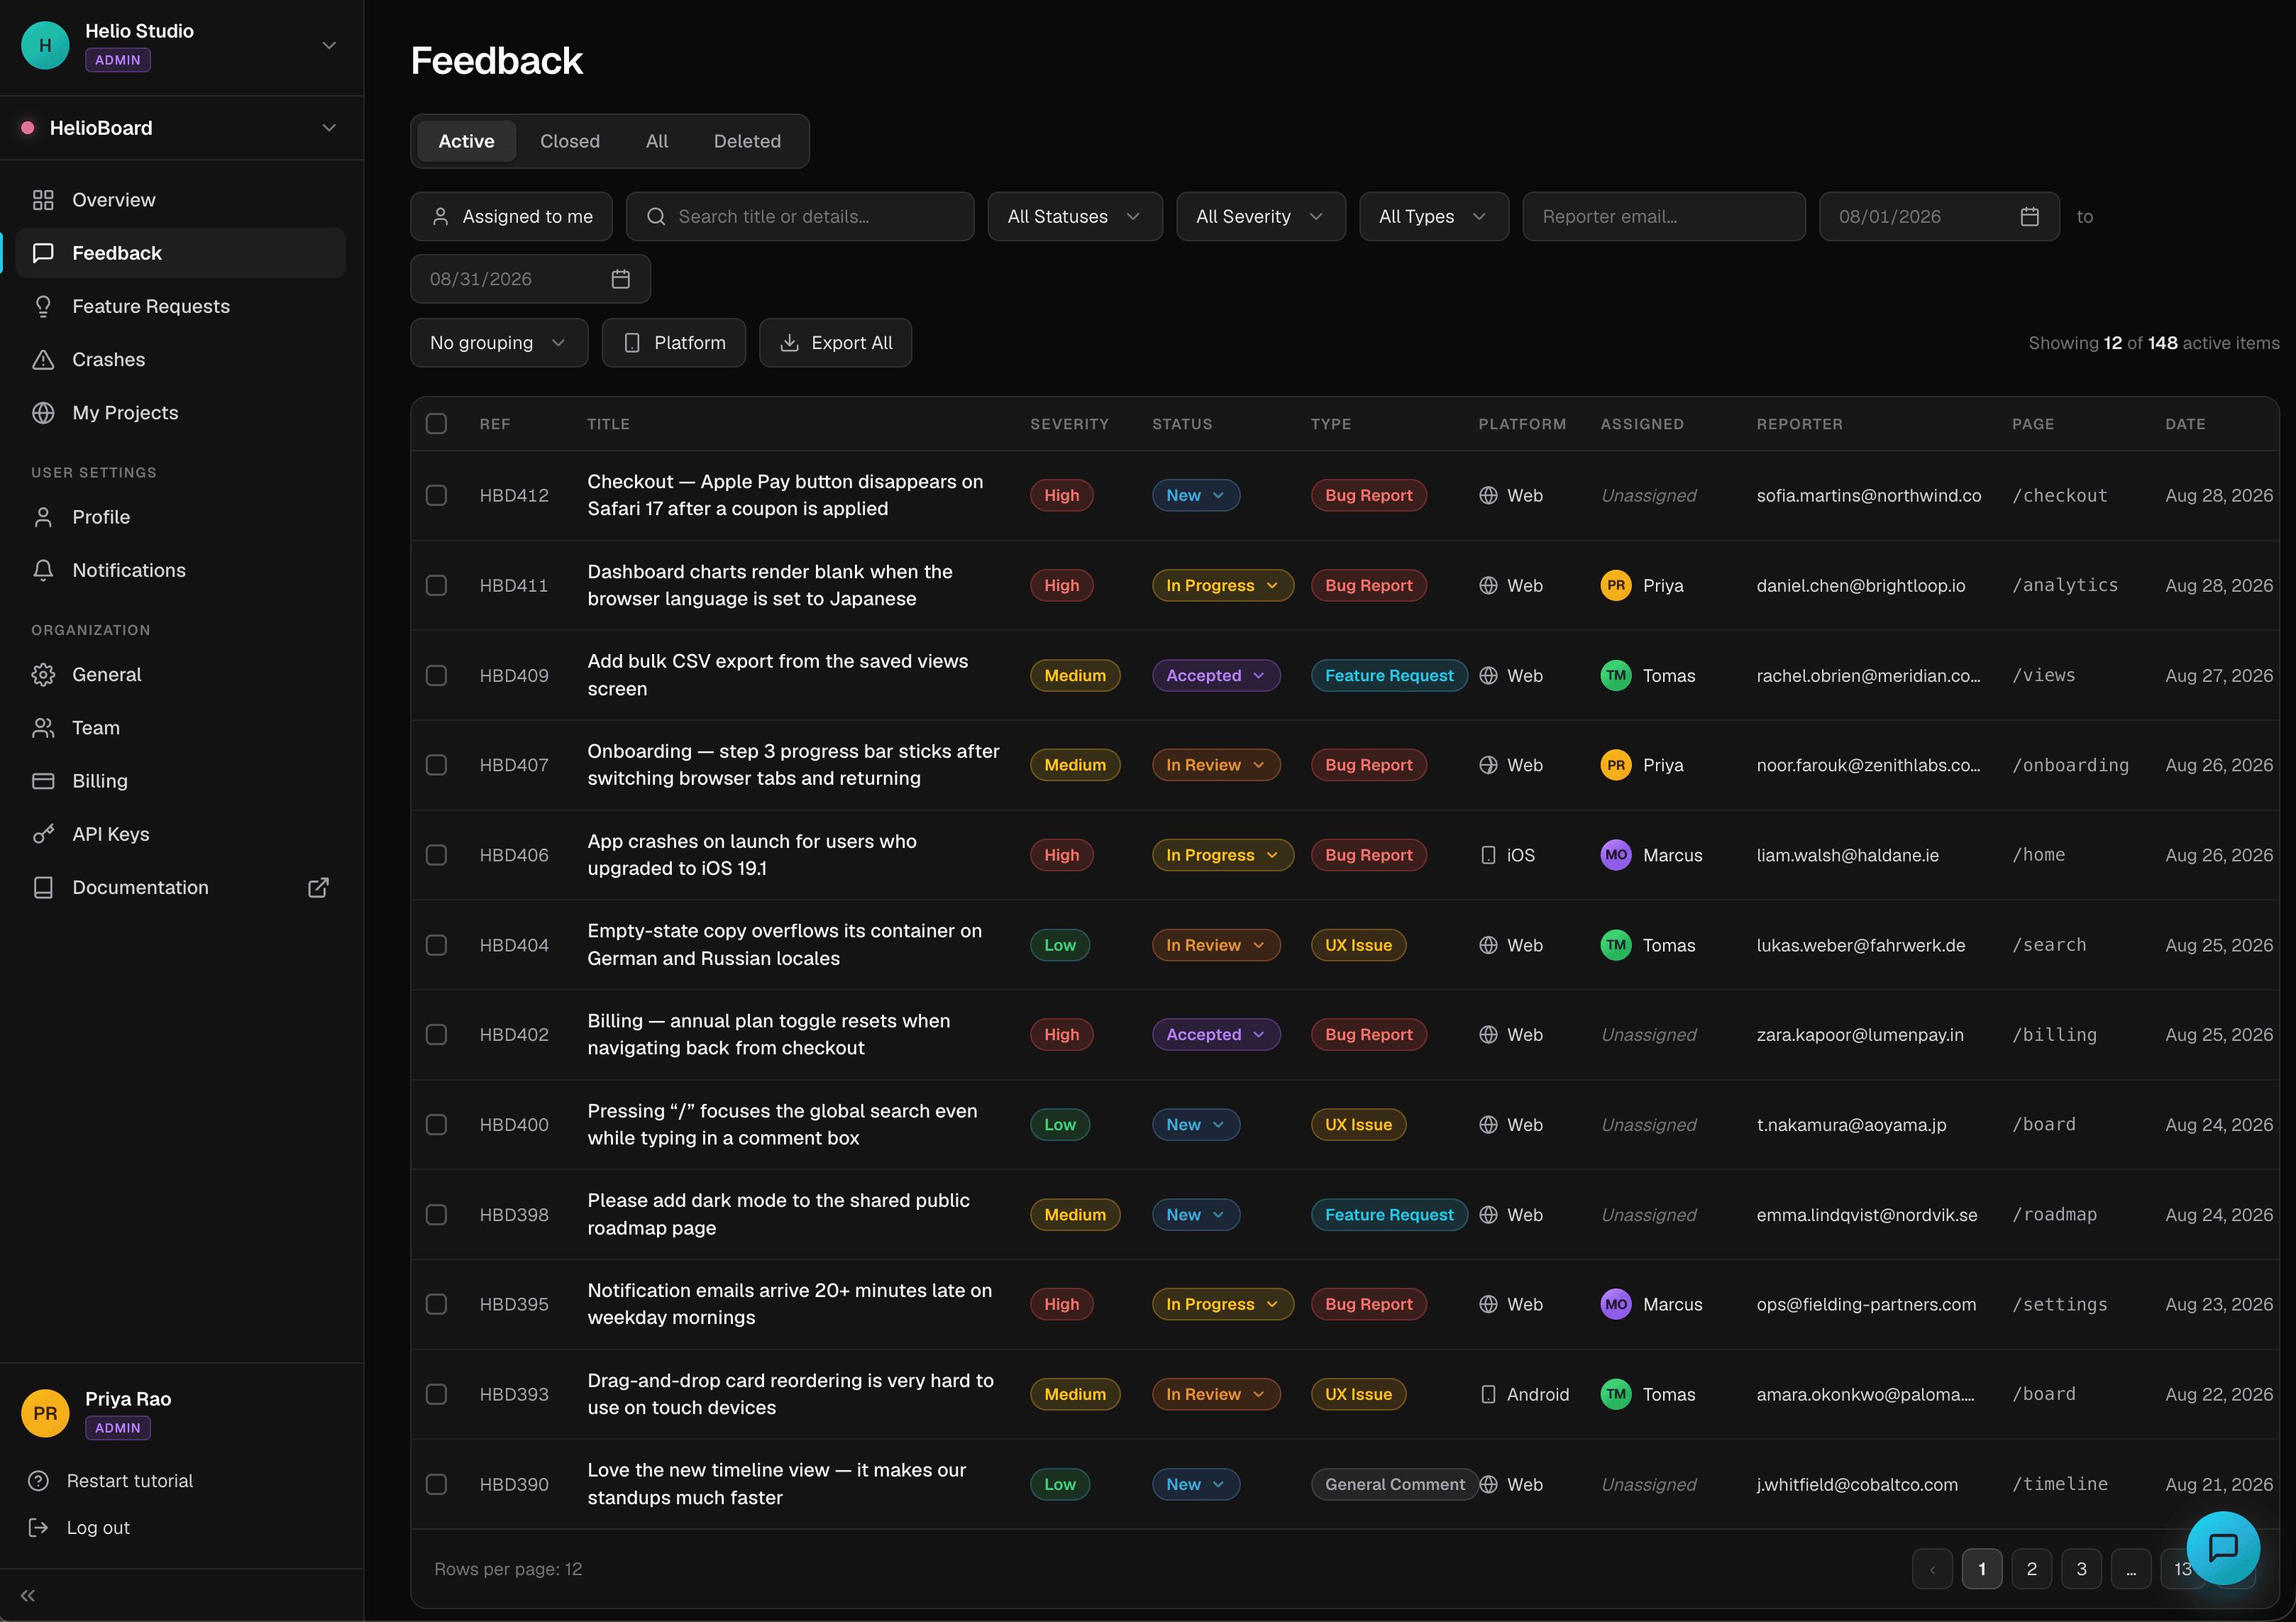
Task: Go to pagination page 2
Action: [x=2031, y=1569]
